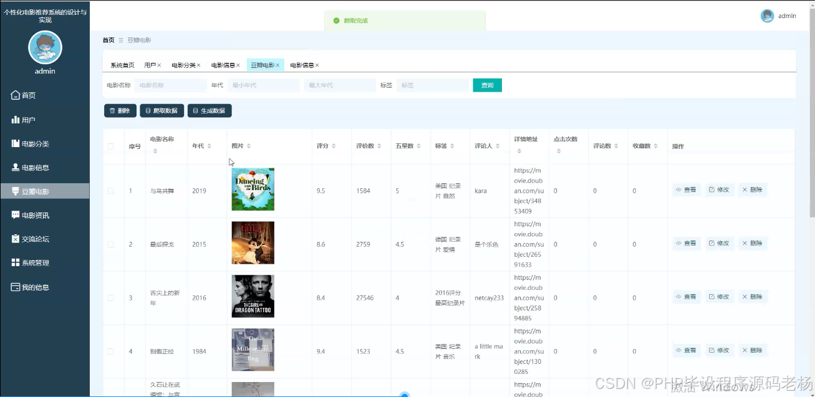Click the 爬取数据 button
The width and height of the screenshot is (815, 397).
tap(161, 110)
